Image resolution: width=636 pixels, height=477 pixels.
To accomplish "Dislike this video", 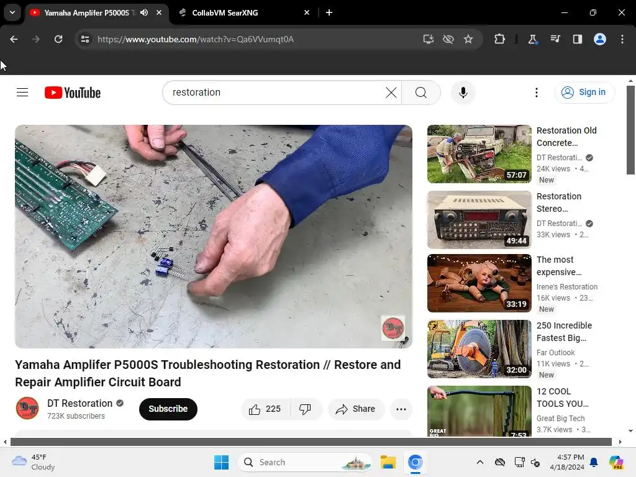I will click(306, 409).
